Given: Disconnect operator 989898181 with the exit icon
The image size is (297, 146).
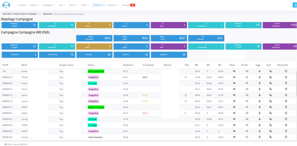Looking at the screenshot, I should tap(286, 113).
